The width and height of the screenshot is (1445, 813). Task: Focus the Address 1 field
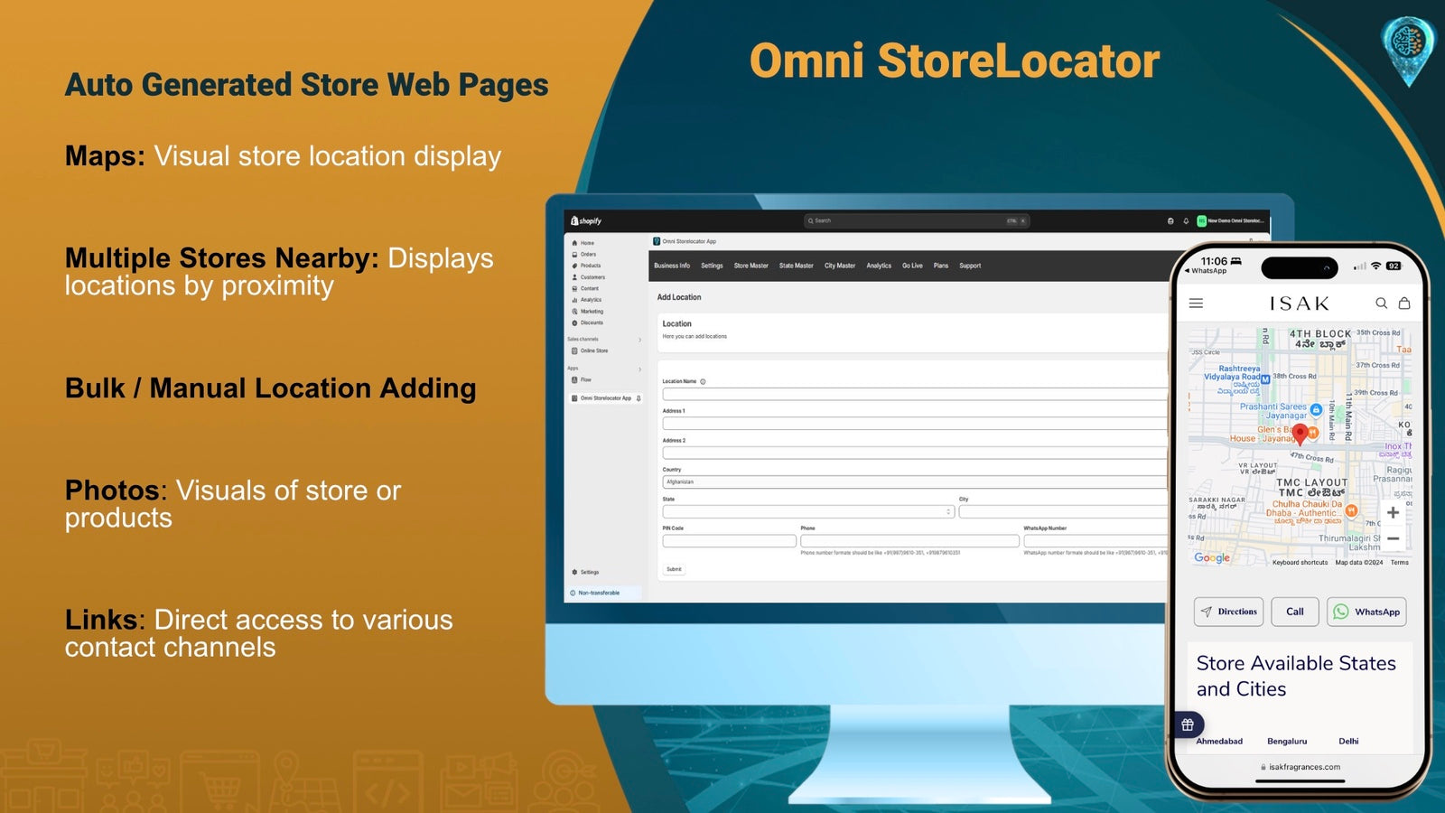coord(915,423)
